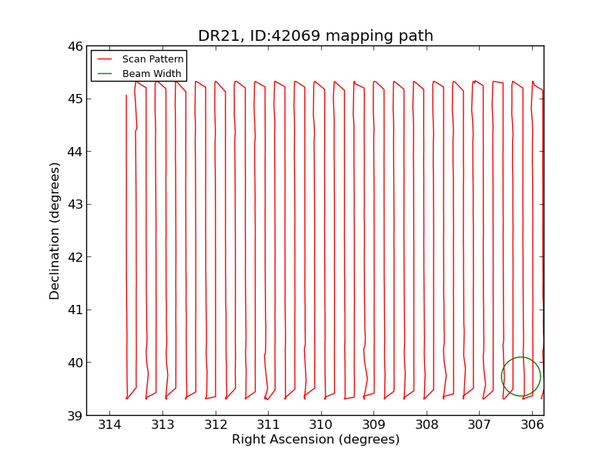Select the 'Scan Pattern' legend label
Screen dimensions: 616x462
[152, 59]
